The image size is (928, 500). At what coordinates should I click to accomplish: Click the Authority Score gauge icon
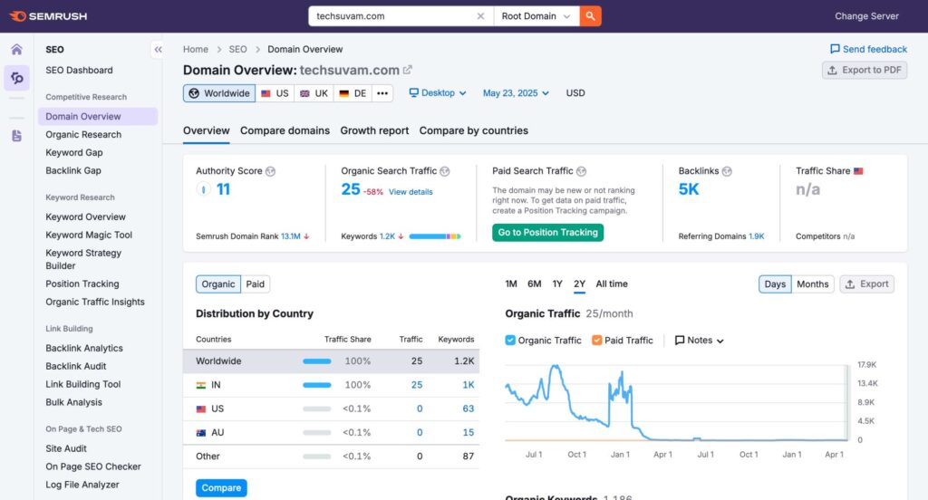[x=203, y=189]
